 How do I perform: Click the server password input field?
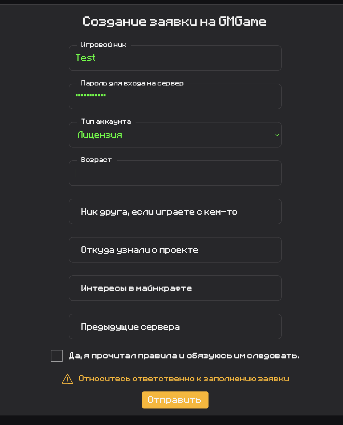pyautogui.click(x=175, y=96)
